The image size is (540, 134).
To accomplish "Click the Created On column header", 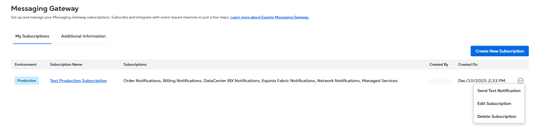I will pos(467,65).
